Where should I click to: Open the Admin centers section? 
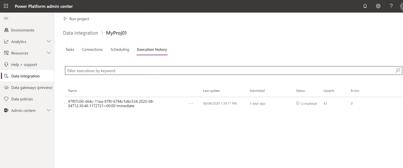23,110
